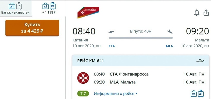The image size is (211, 99).
Task: Select the 'Багаж неизвестен' fare option
Action: point(16,8)
